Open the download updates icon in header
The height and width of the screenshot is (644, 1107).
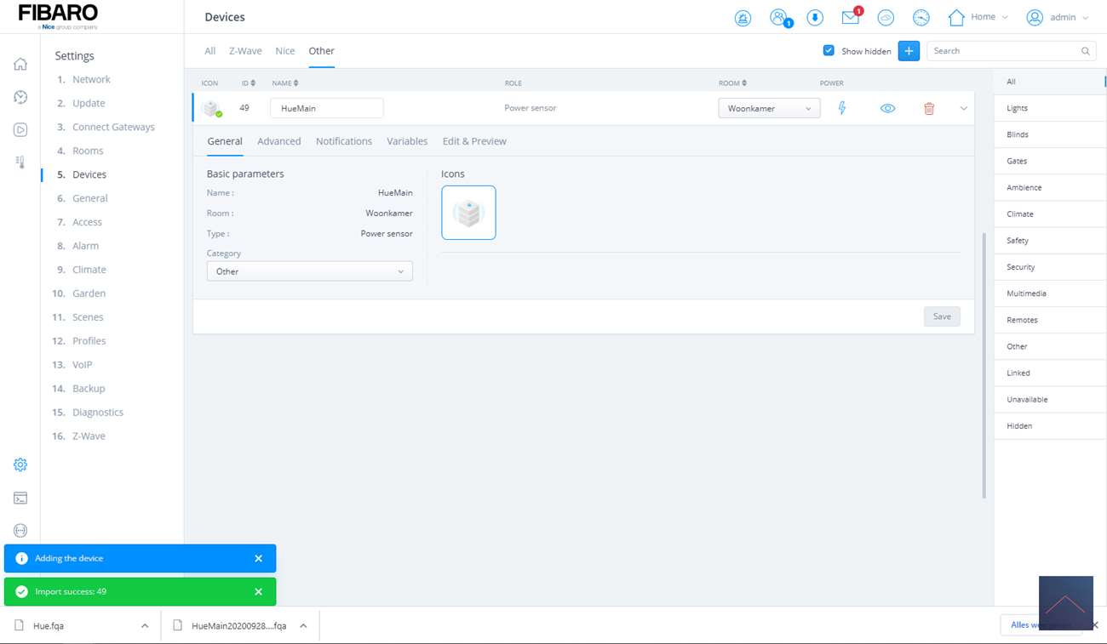point(815,18)
